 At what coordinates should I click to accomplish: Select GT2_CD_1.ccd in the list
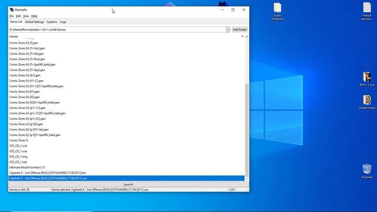(127, 145)
